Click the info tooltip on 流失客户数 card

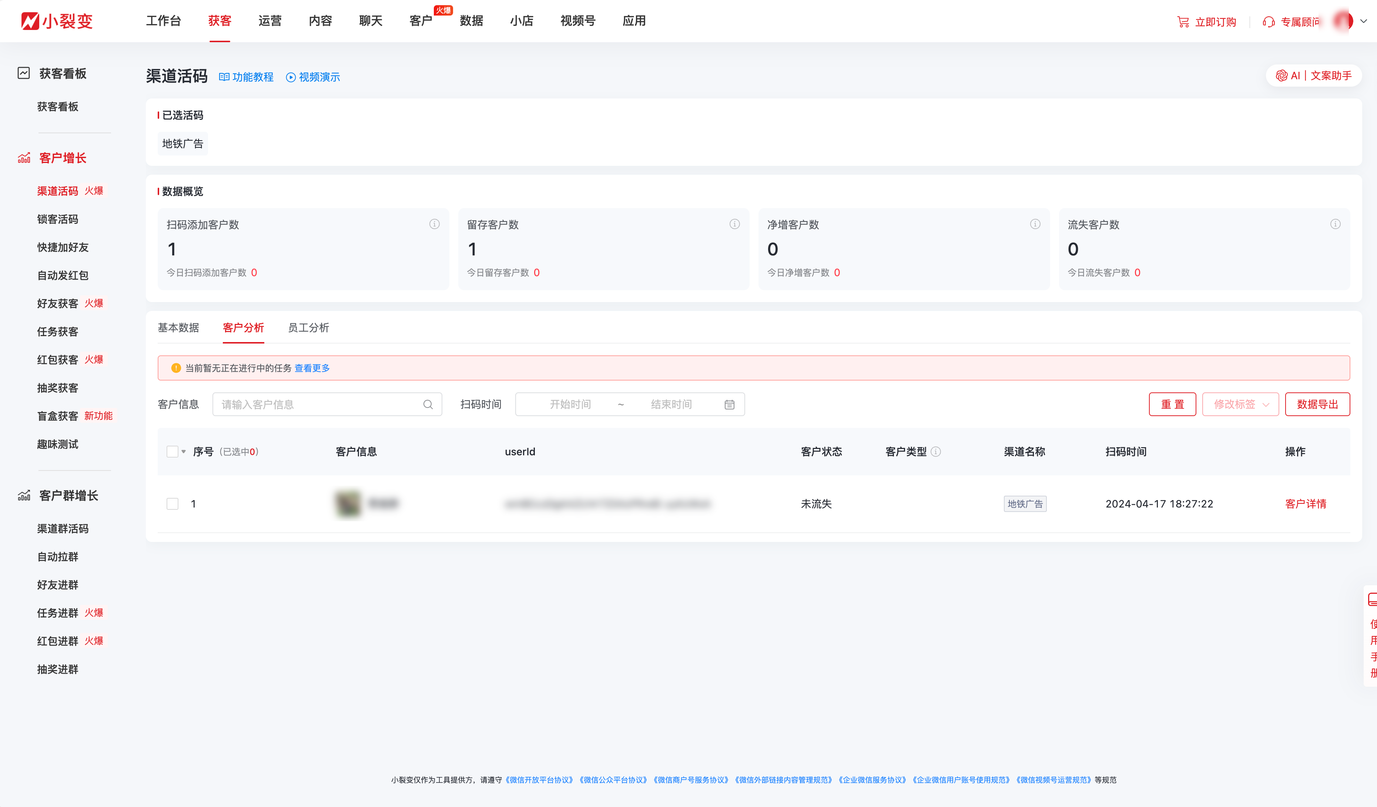pyautogui.click(x=1335, y=224)
